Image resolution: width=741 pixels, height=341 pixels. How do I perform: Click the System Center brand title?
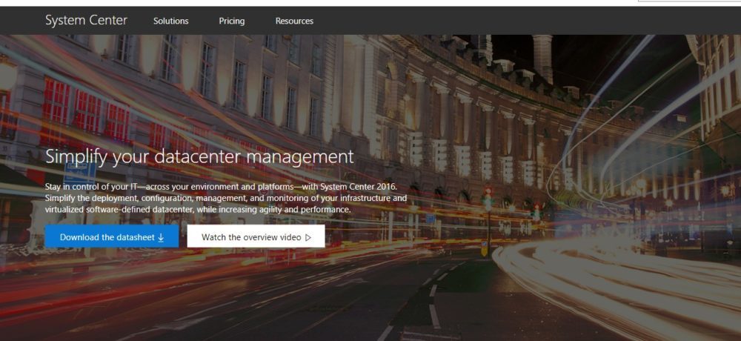tap(86, 20)
